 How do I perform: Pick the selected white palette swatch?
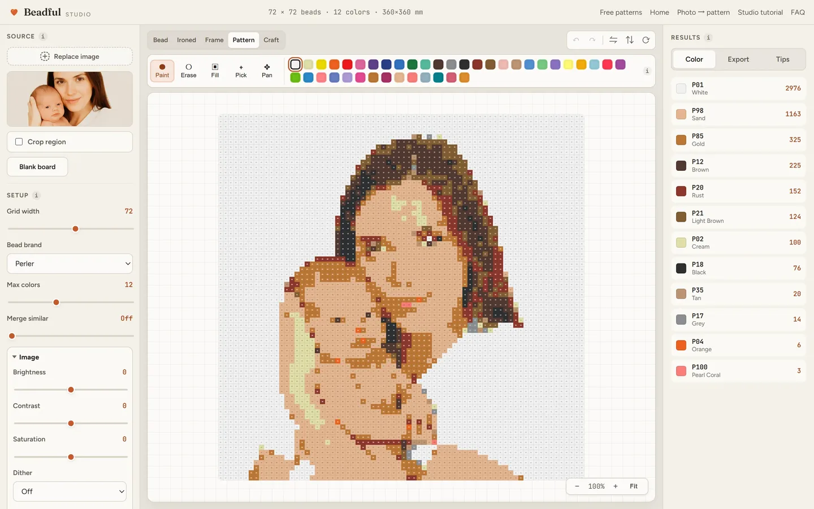coord(295,64)
